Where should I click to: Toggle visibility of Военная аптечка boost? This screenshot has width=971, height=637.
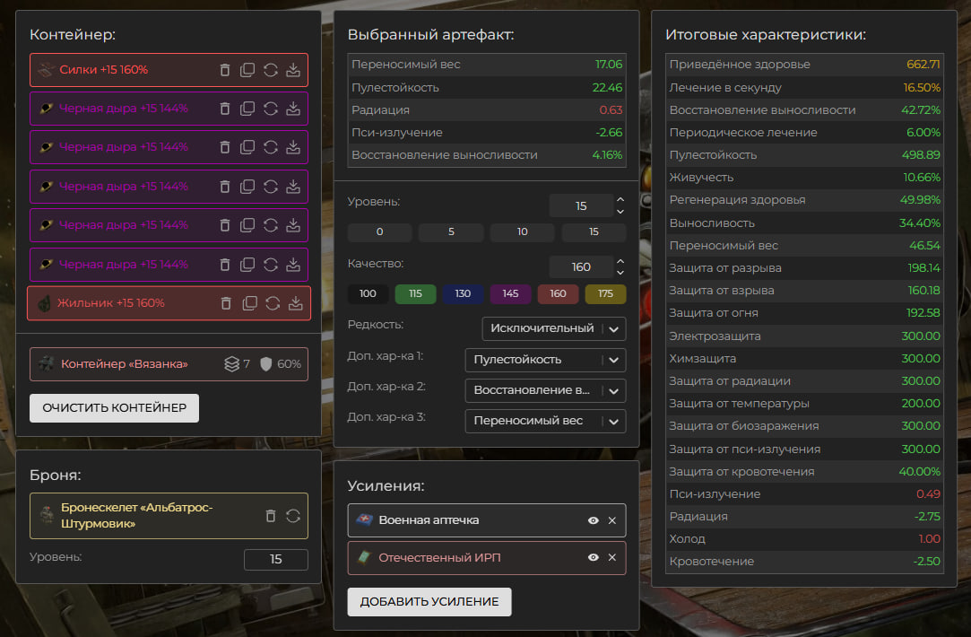pos(593,520)
